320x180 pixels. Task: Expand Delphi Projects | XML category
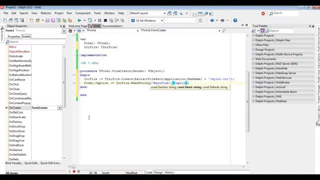click(253, 96)
